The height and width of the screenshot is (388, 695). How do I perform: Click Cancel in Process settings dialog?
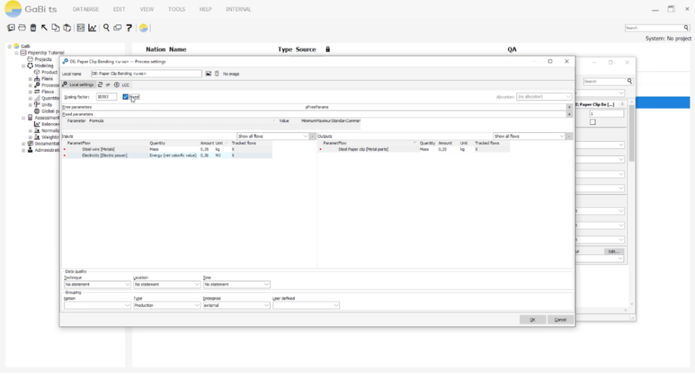tap(560, 319)
